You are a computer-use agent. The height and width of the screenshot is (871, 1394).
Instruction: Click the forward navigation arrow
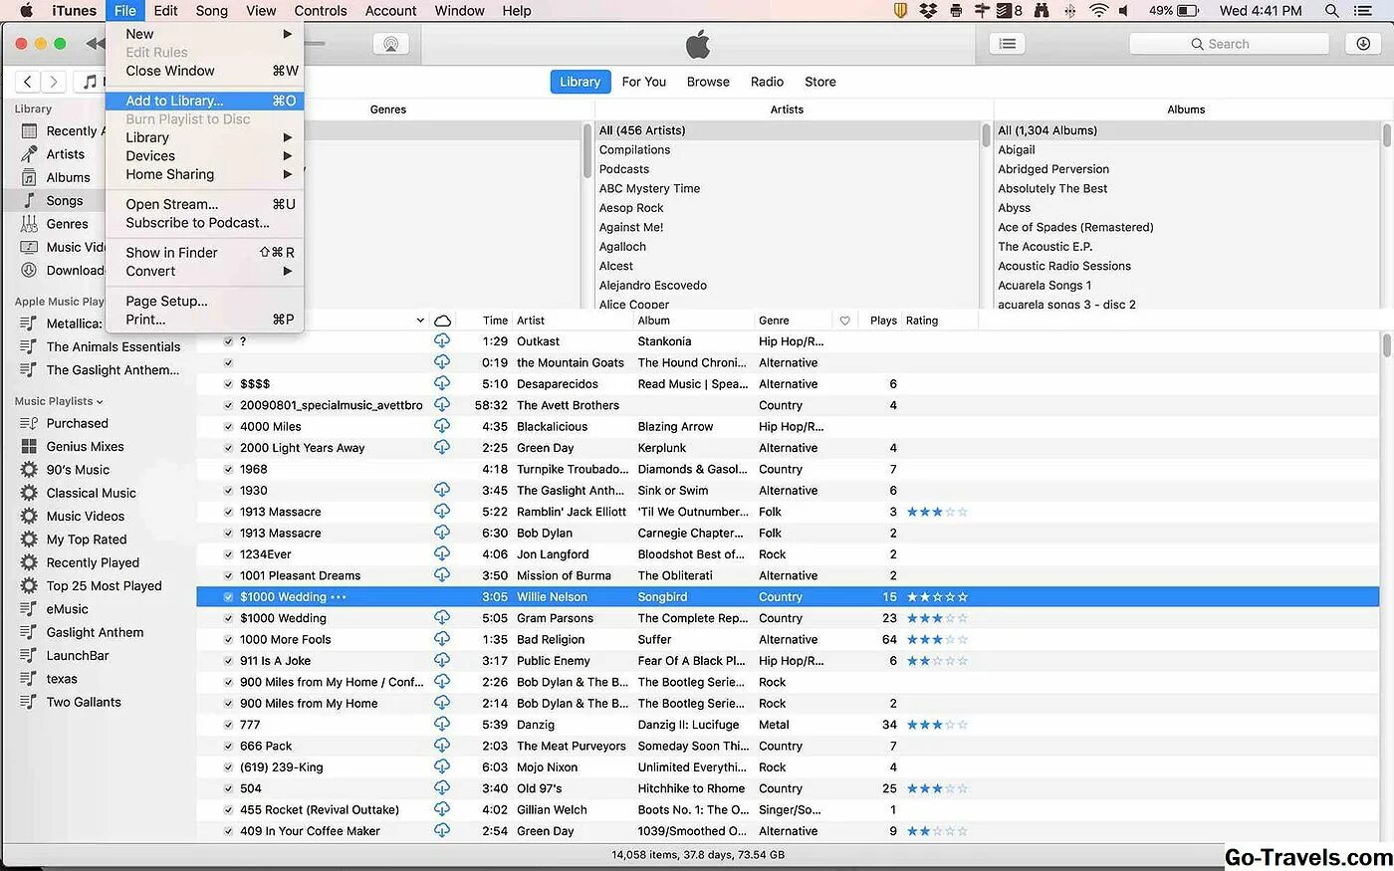pos(54,82)
